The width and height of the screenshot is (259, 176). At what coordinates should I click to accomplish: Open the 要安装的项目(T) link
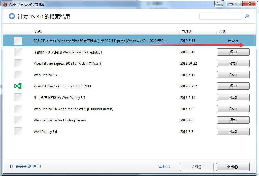[x=28, y=166]
